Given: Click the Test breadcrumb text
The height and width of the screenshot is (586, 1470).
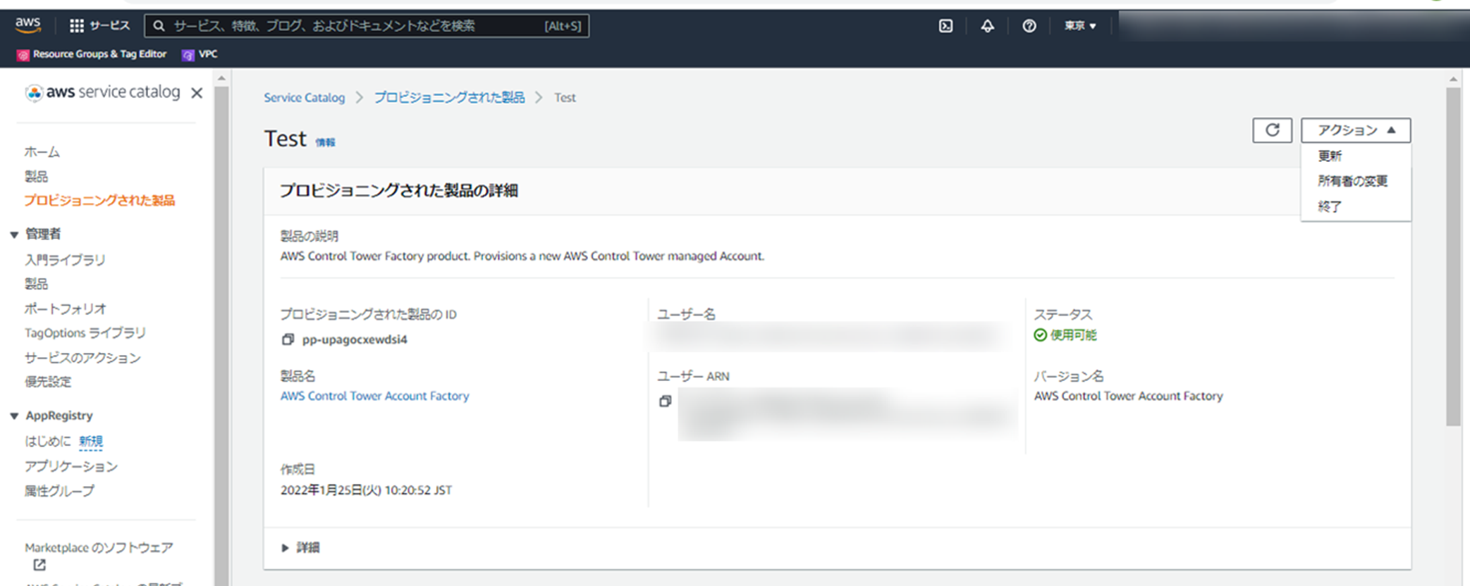Looking at the screenshot, I should pyautogui.click(x=565, y=97).
